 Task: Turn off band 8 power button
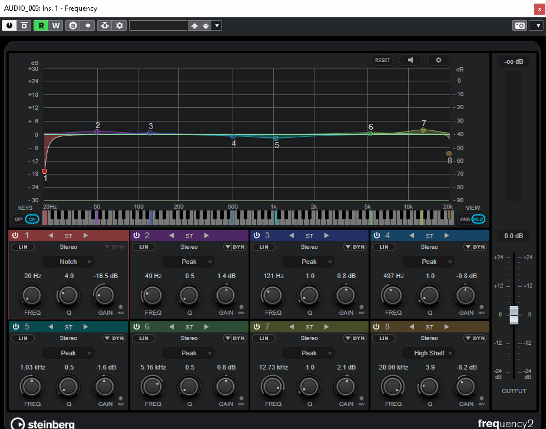coord(377,327)
